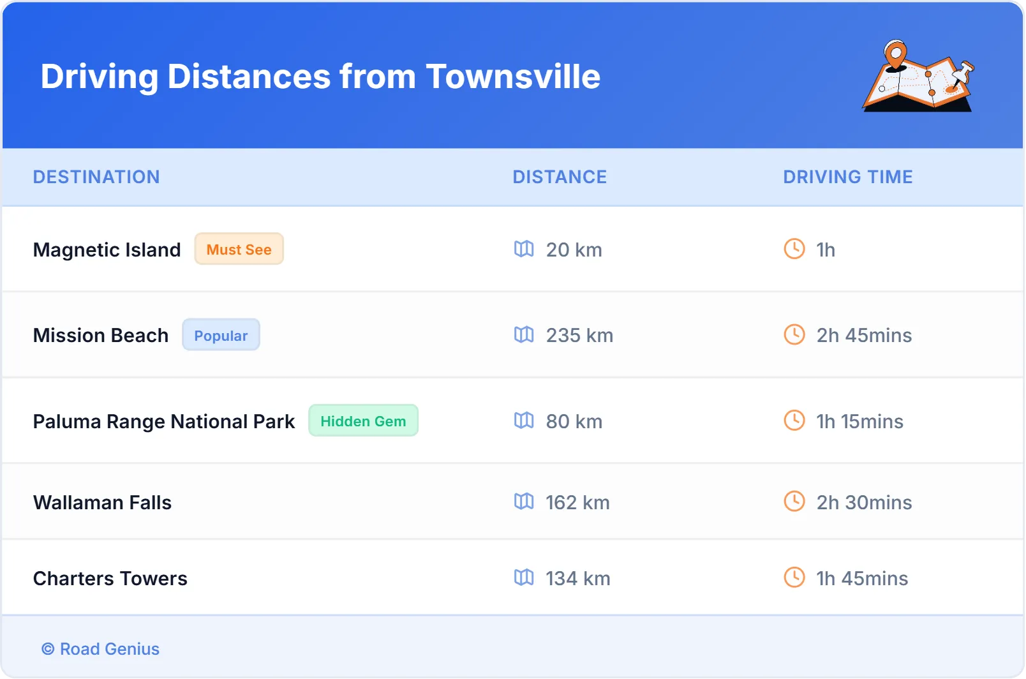Click the clock icon beside 2h 45mins

[x=794, y=334]
